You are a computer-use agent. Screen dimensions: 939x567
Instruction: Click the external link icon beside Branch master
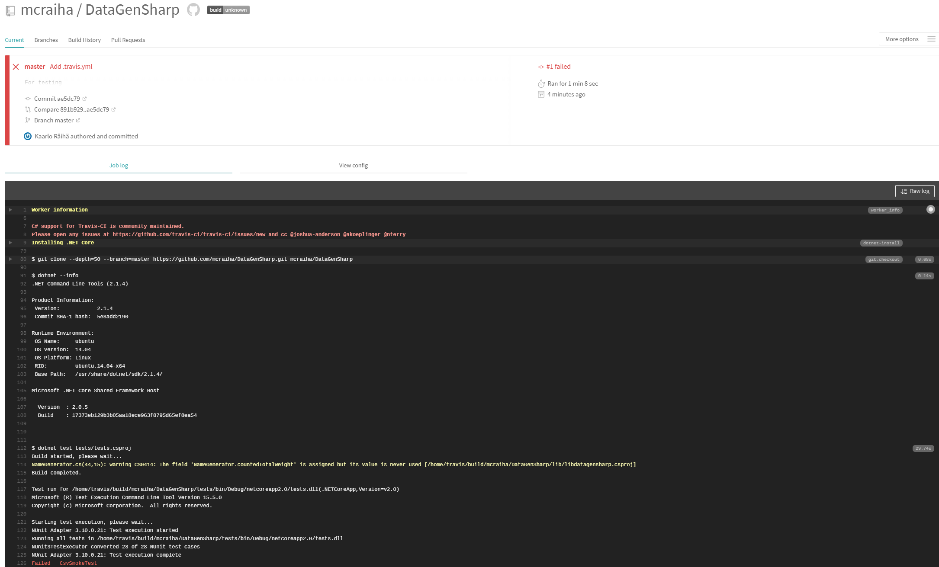pos(78,120)
